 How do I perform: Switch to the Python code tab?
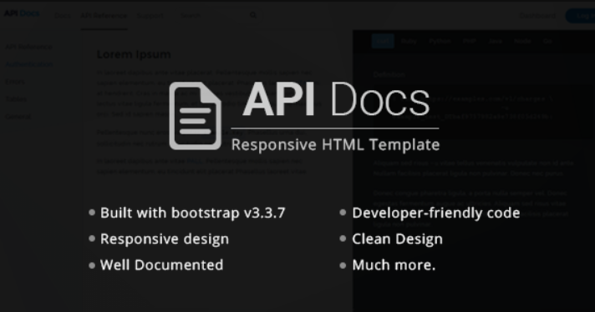tap(440, 41)
